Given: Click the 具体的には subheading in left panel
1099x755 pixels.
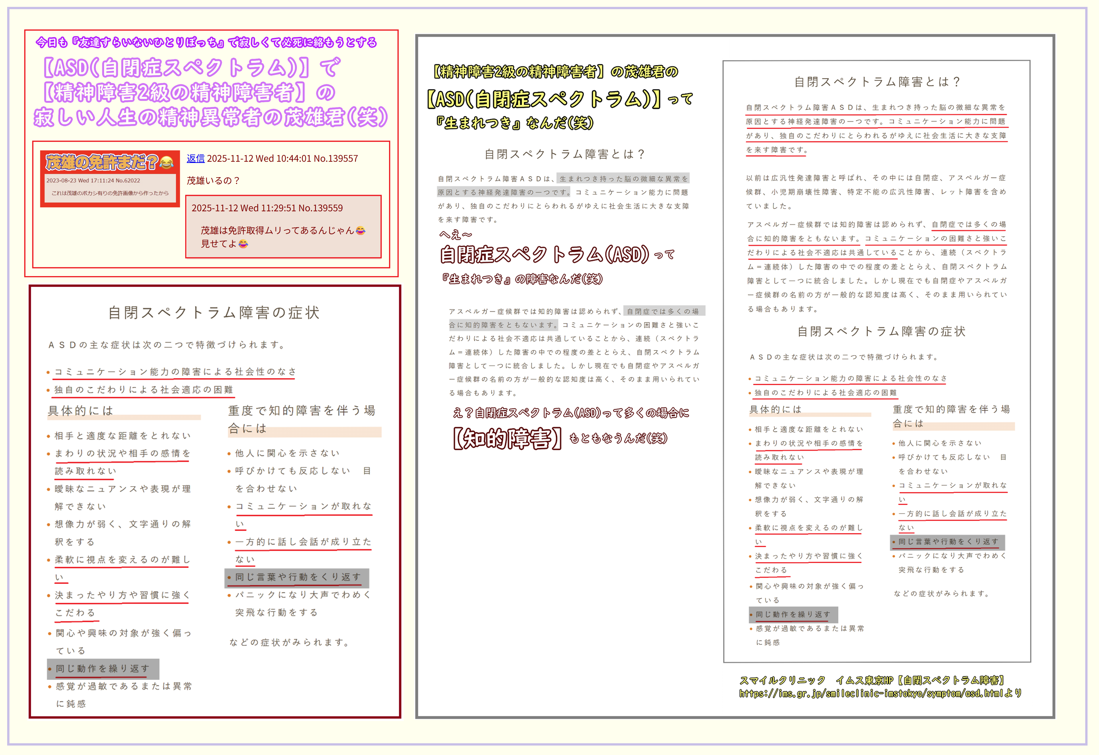Looking at the screenshot, I should coord(81,411).
